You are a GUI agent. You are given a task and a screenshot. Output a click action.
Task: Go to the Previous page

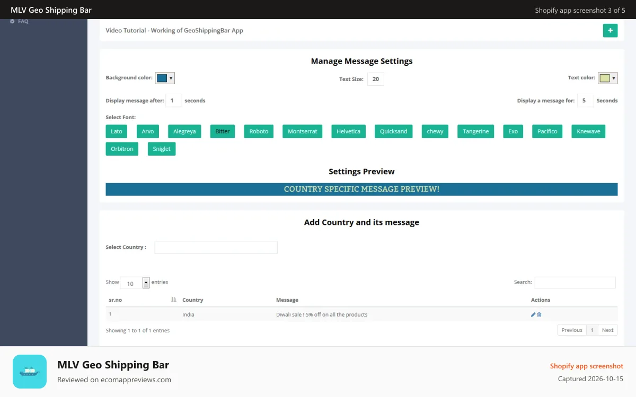[x=572, y=330]
